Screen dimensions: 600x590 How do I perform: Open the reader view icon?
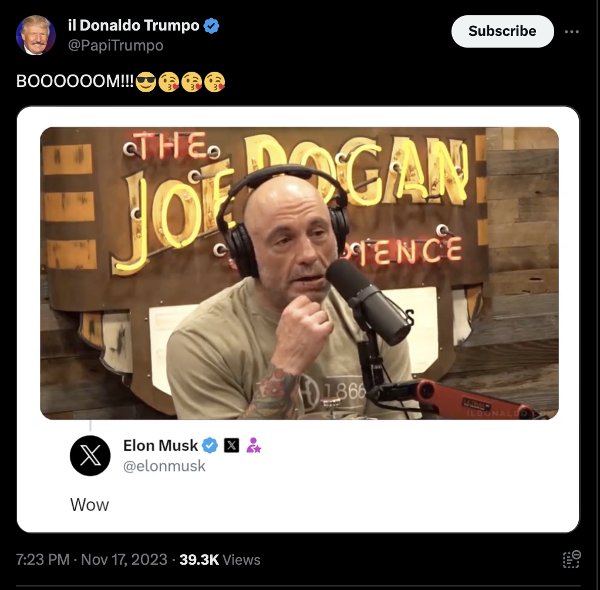pyautogui.click(x=572, y=559)
